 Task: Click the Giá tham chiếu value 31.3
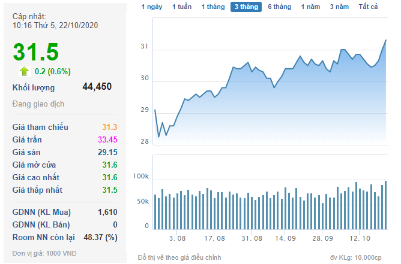pyautogui.click(x=109, y=127)
